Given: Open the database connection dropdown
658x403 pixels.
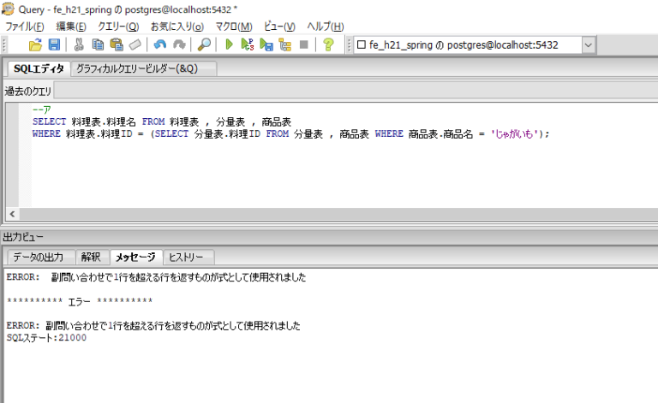Looking at the screenshot, I should tap(588, 44).
